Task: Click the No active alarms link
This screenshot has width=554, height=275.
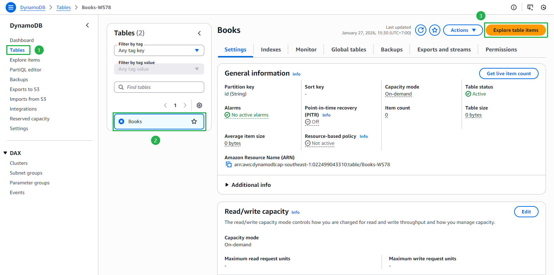Action: [x=250, y=115]
